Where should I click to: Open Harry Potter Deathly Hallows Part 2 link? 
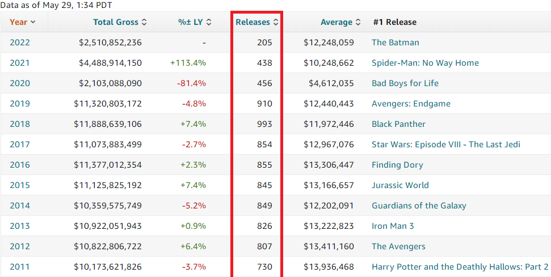(460, 267)
